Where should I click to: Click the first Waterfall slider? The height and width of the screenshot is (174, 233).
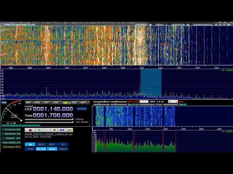(101, 101)
